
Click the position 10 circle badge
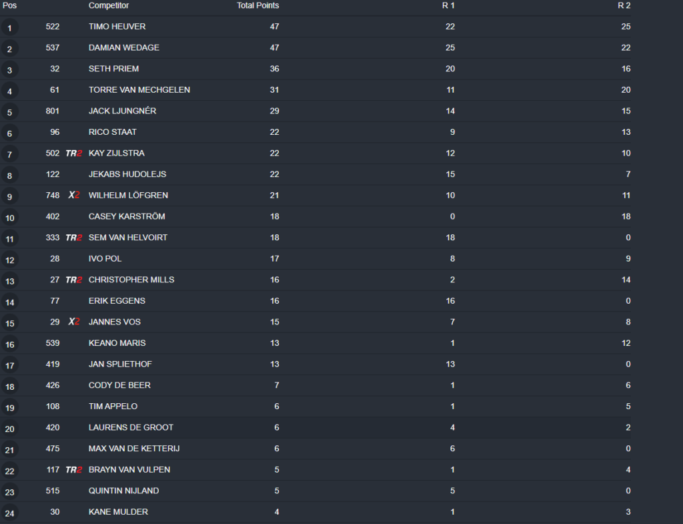tap(9, 218)
